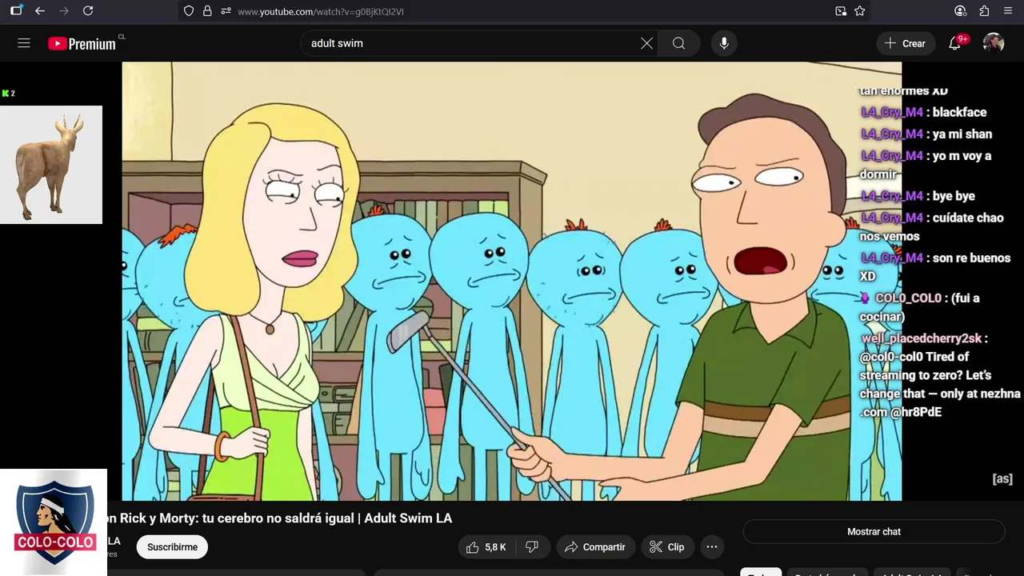Share the video with Compartir
This screenshot has height=576, width=1024.
coord(595,547)
